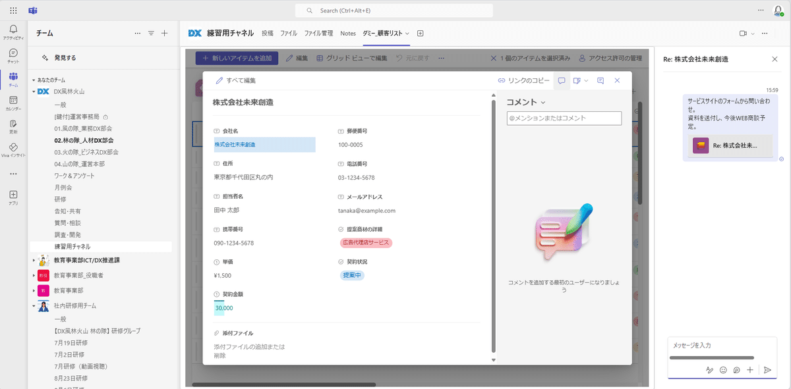This screenshot has width=791, height=389.
Task: Close the Re: 株式会社未来創造 conversation panel
Action: [775, 59]
